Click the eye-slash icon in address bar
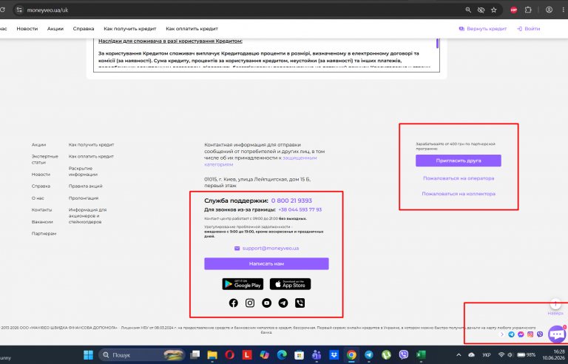 coord(481,10)
